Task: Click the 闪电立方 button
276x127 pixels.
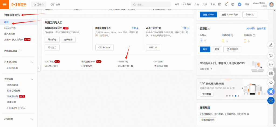Action: (52, 47)
